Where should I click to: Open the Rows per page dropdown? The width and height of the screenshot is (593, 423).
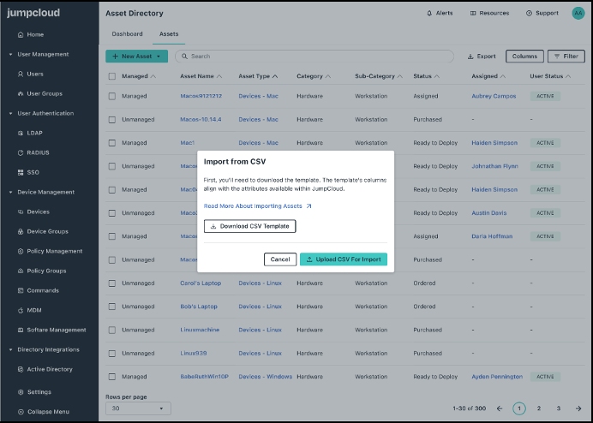click(137, 408)
